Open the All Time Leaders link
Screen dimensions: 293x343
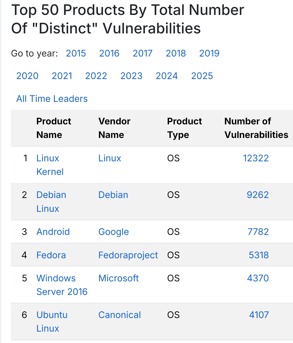click(x=52, y=99)
